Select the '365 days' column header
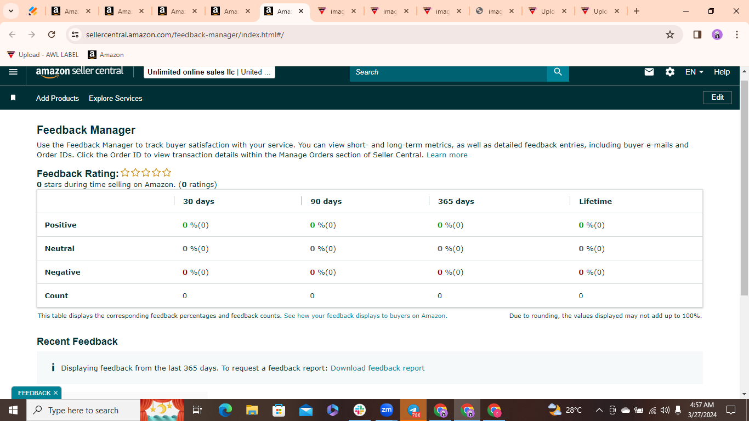Image resolution: width=749 pixels, height=421 pixels. click(456, 201)
